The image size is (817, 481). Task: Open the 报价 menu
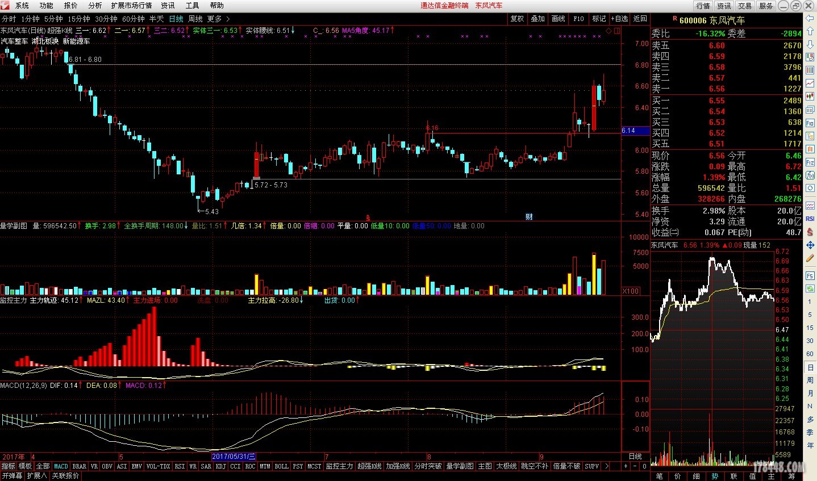pos(71,5)
